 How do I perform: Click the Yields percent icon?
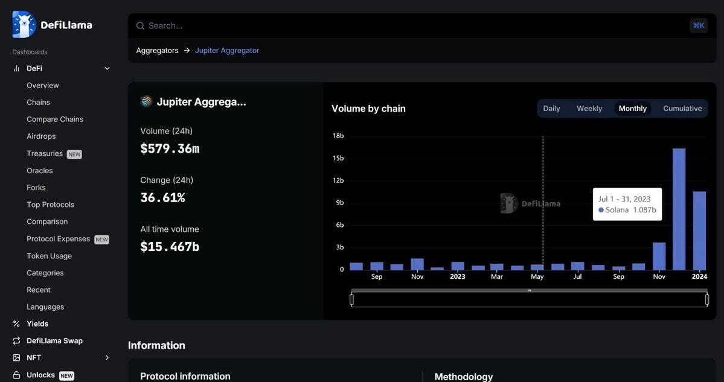17,324
